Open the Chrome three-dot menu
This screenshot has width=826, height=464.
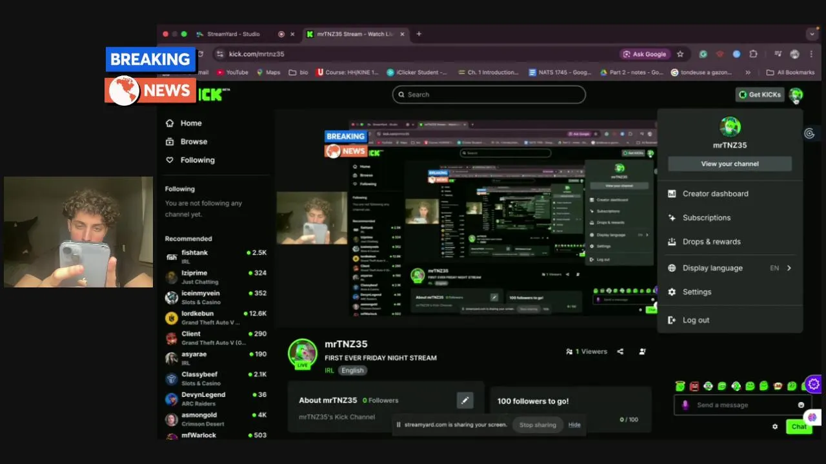811,54
